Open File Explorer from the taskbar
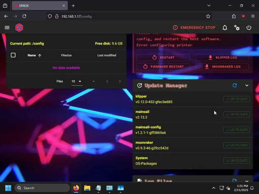 (x=87, y=188)
